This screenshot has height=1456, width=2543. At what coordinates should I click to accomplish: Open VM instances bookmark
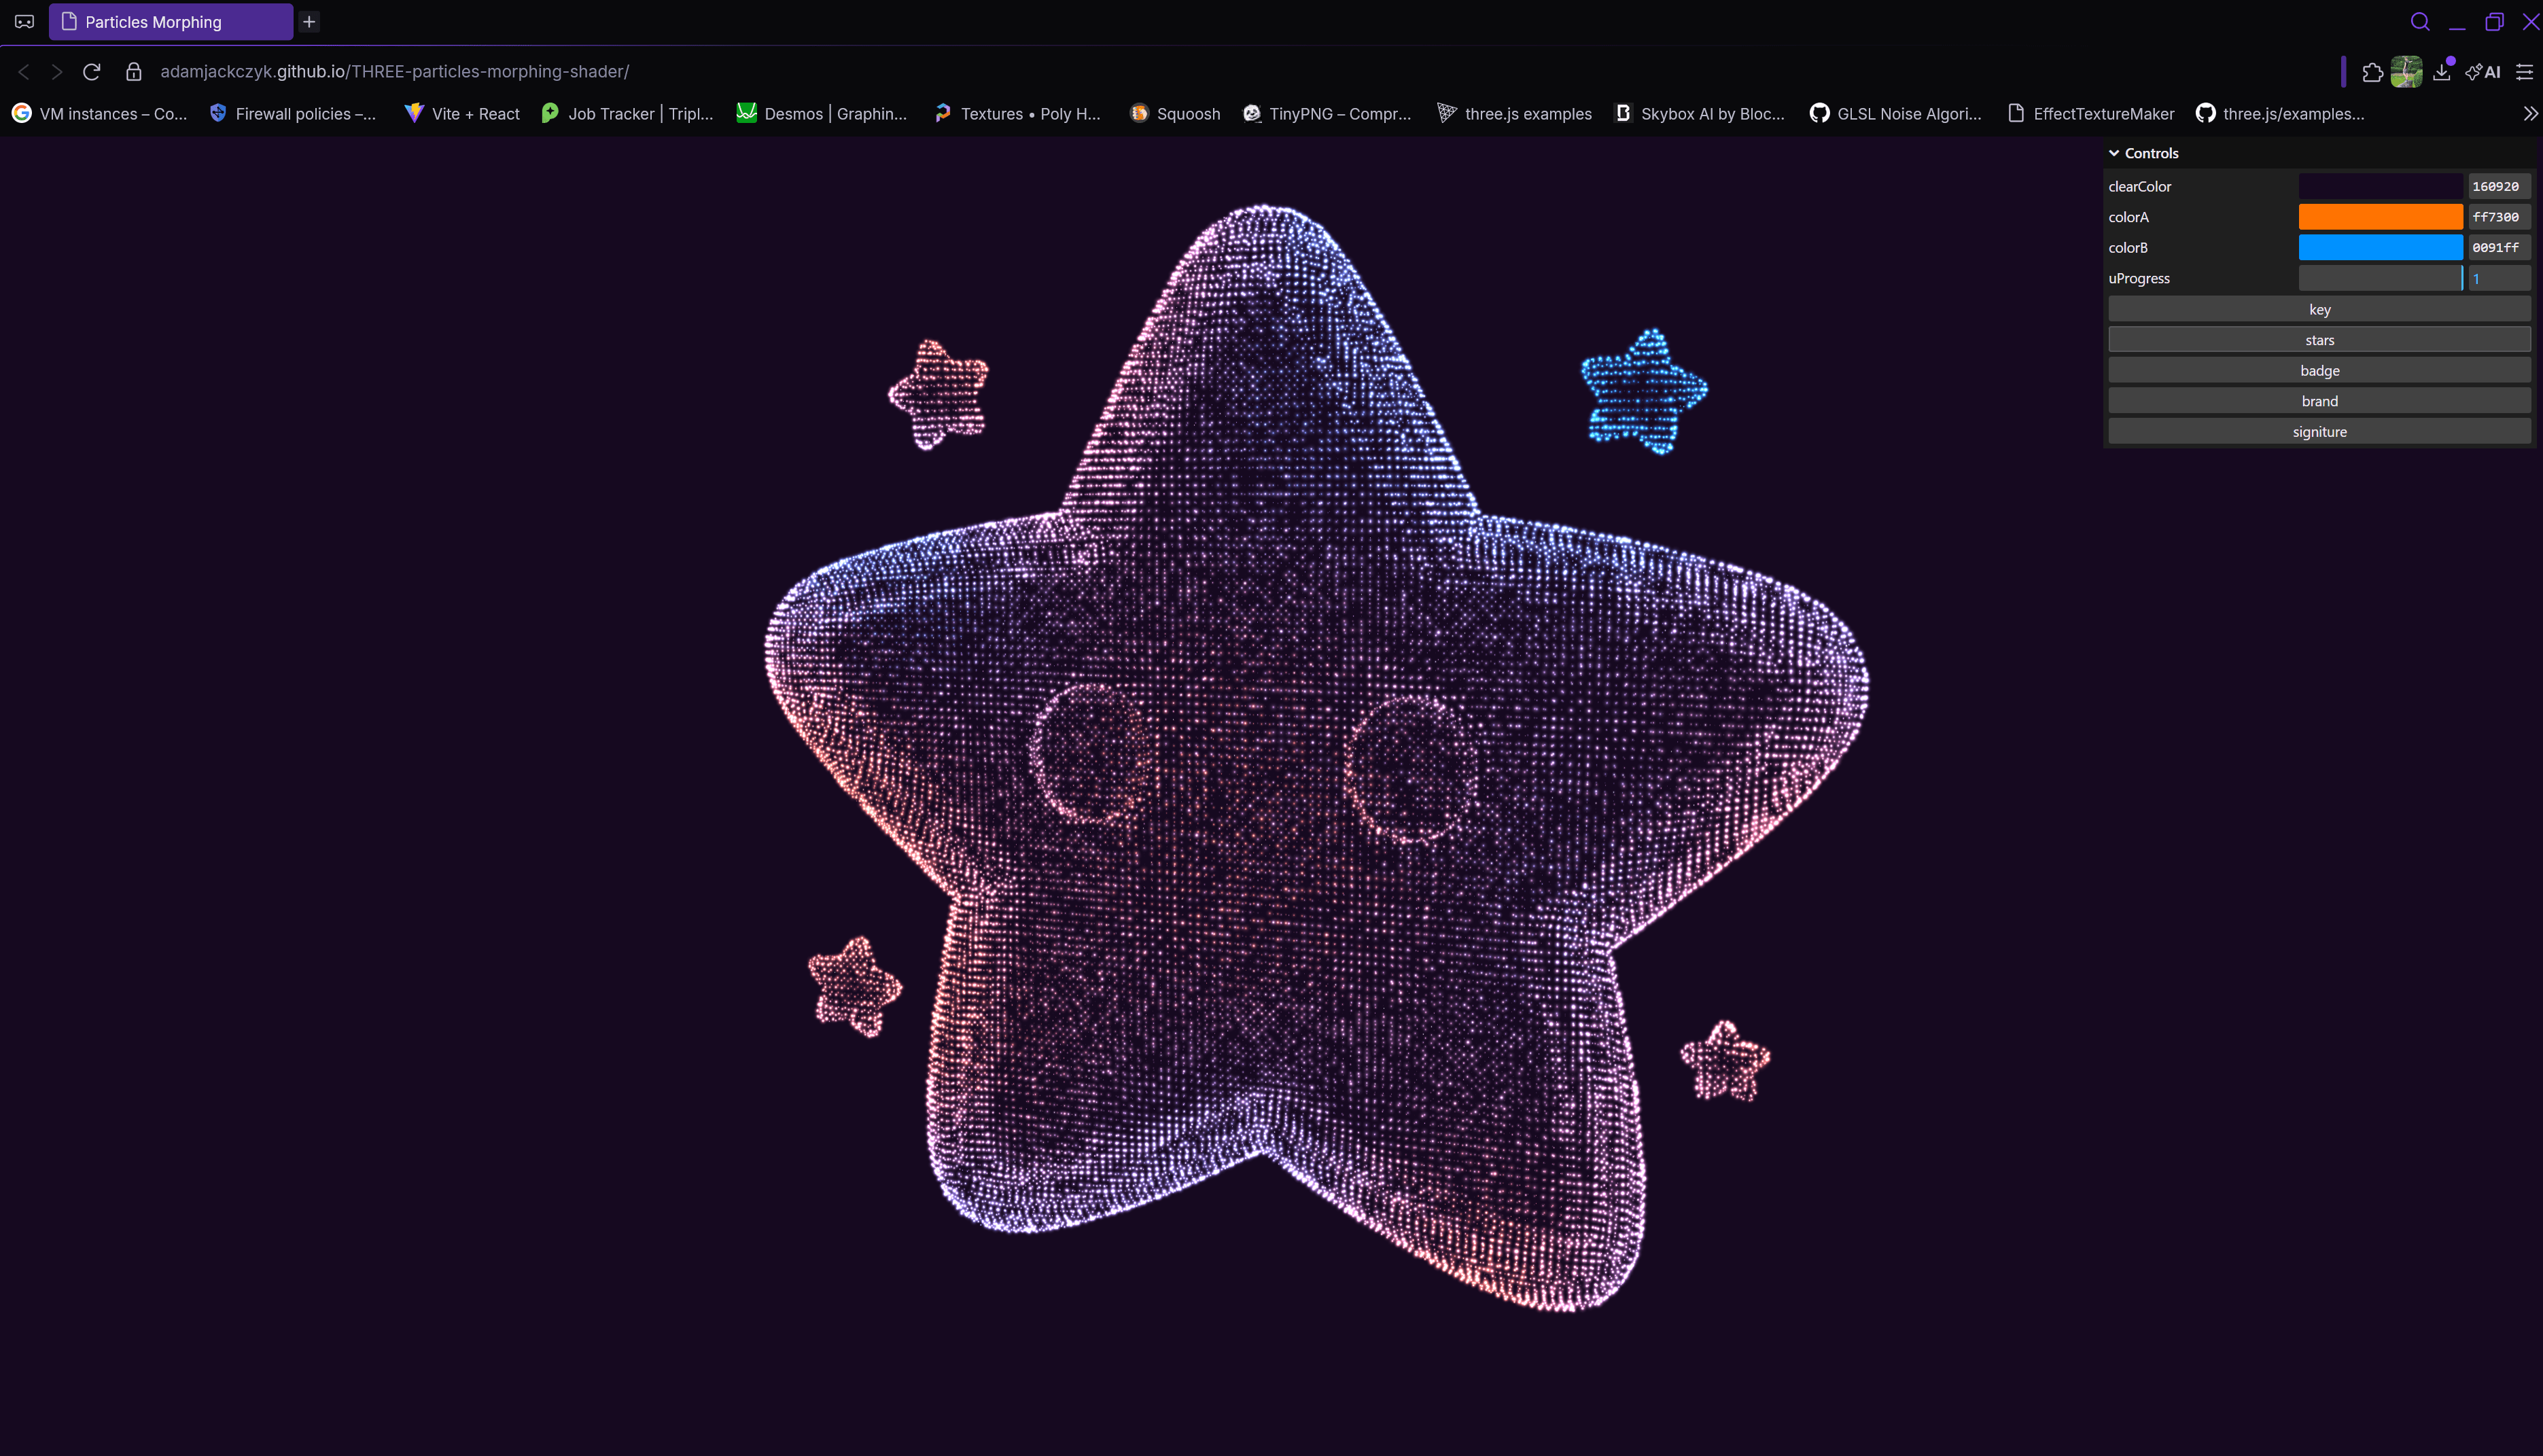coord(99,114)
